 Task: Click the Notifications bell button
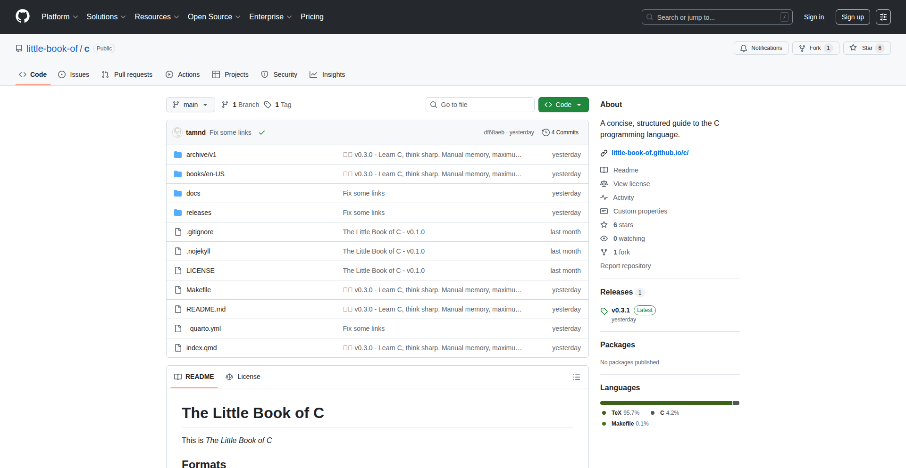click(x=761, y=48)
